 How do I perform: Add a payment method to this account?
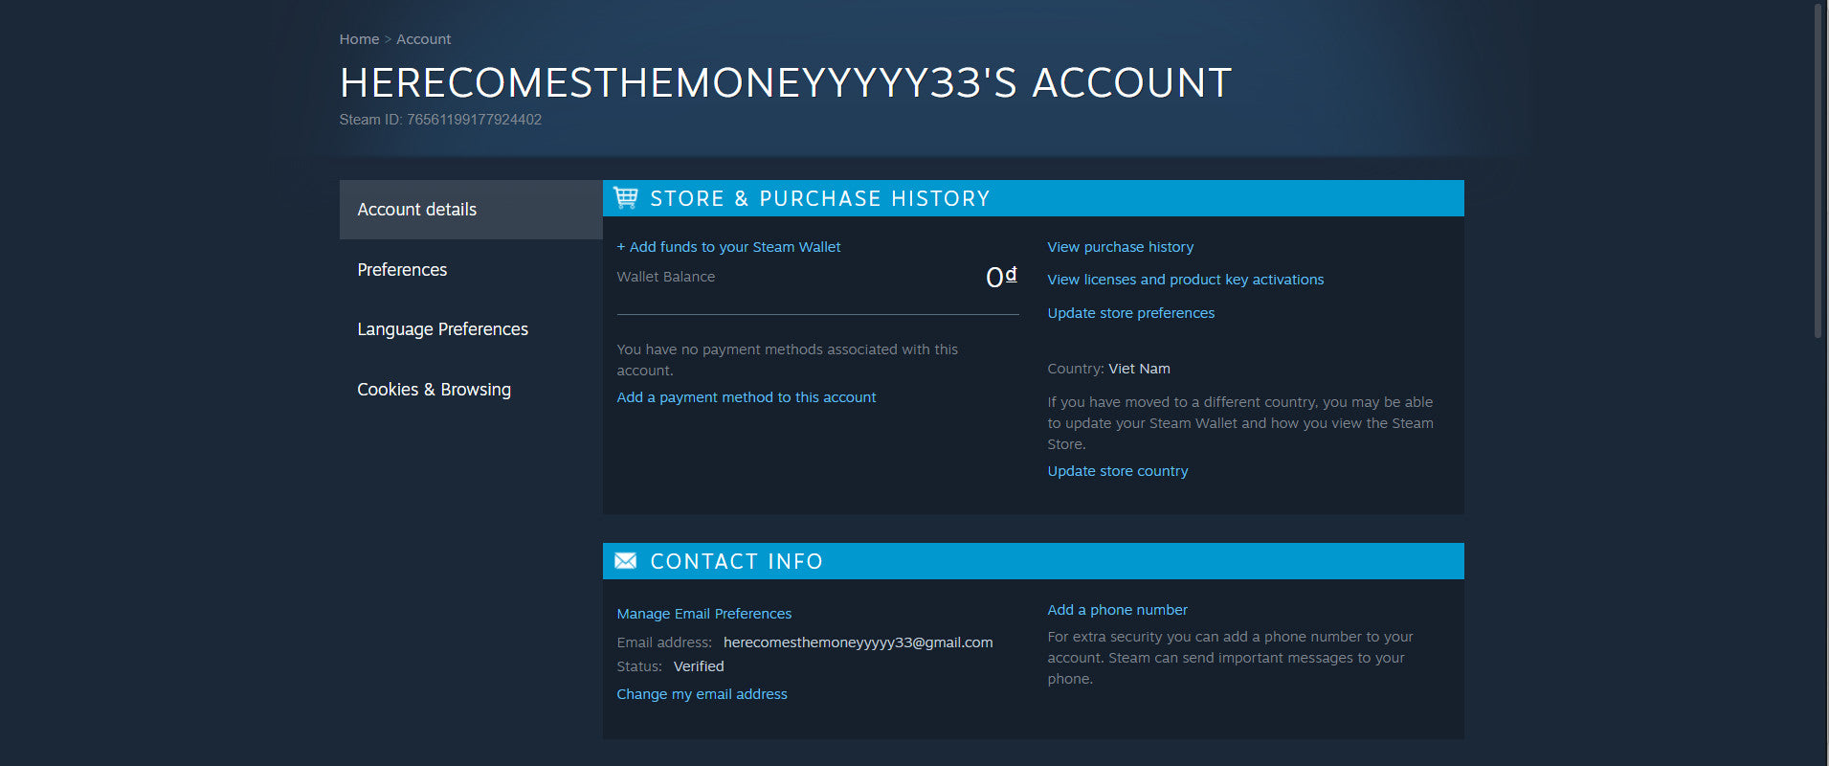tap(746, 397)
